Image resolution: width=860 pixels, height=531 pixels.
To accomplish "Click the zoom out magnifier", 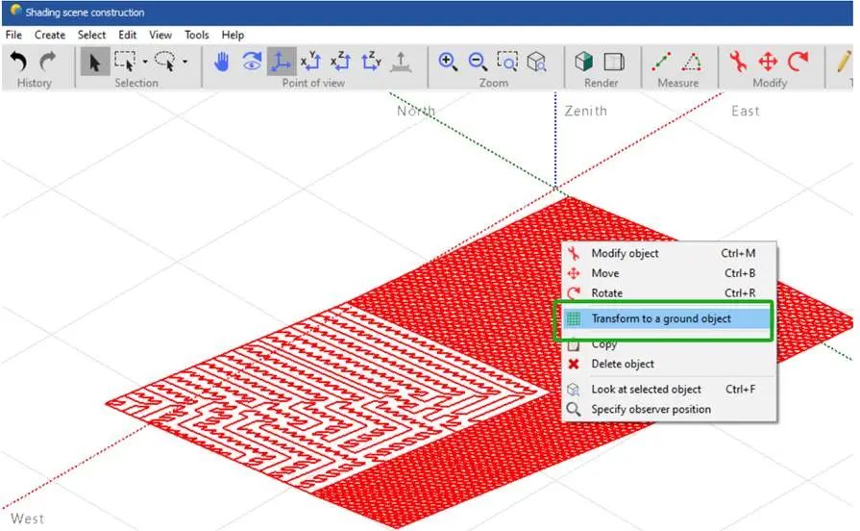I will 478,62.
